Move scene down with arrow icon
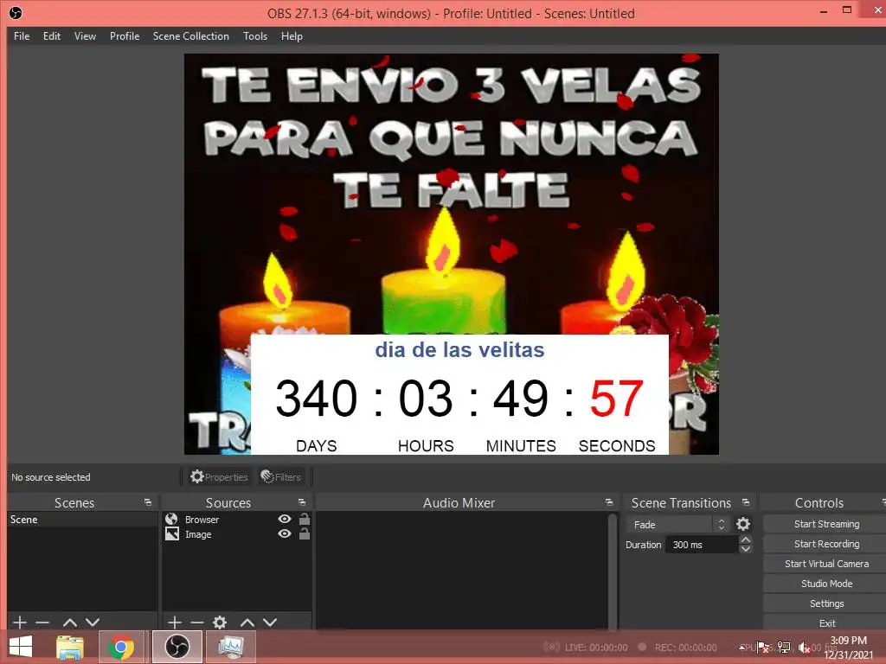Screen dimensions: 886x664 [x=93, y=622]
